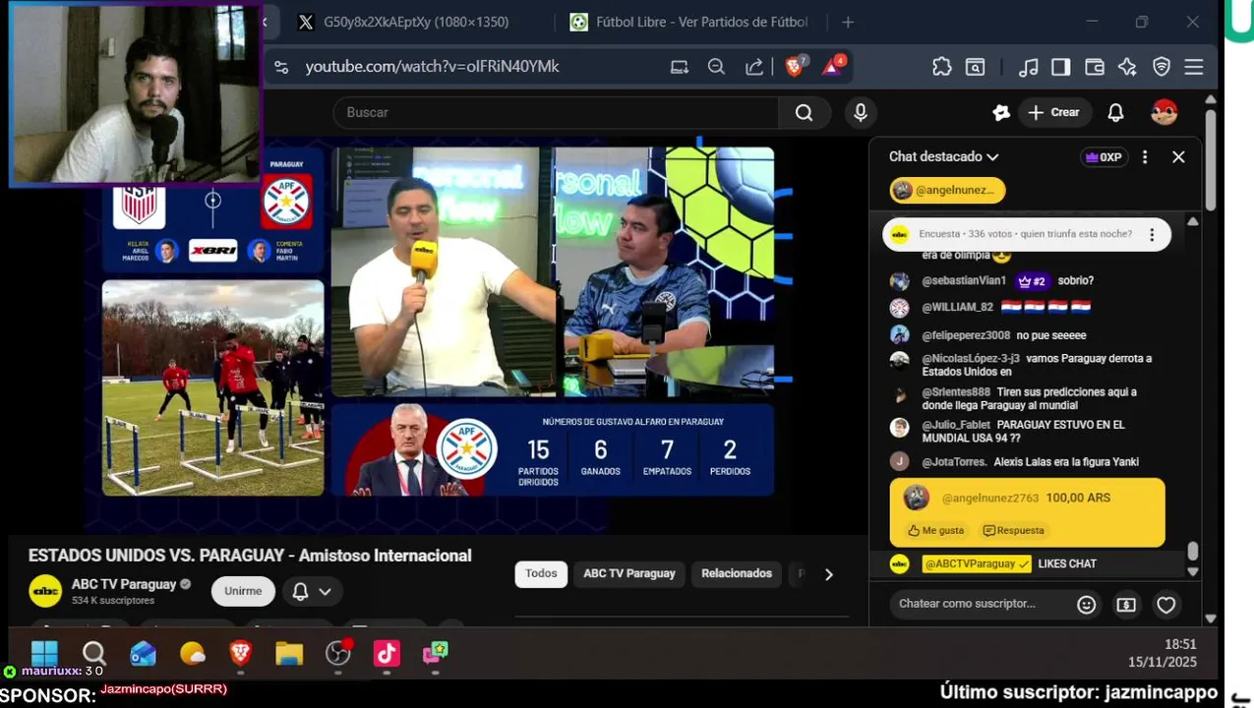Click the YouTube Buscar search field

click(x=556, y=112)
